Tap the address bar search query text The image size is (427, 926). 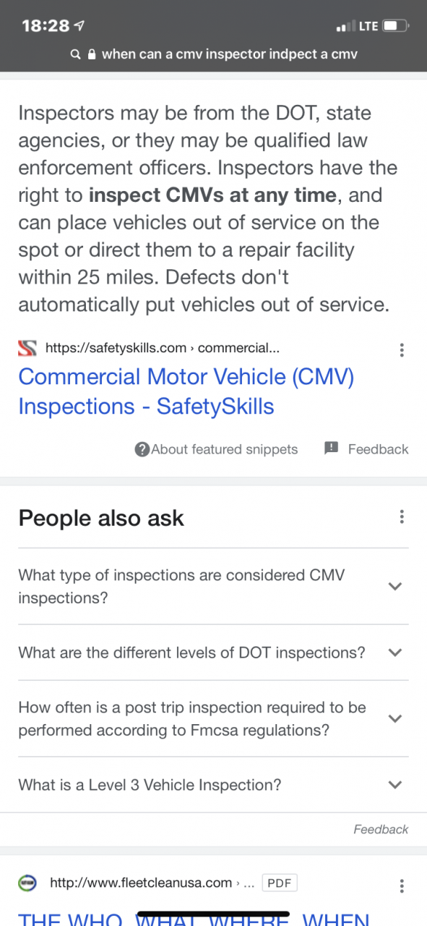click(230, 54)
